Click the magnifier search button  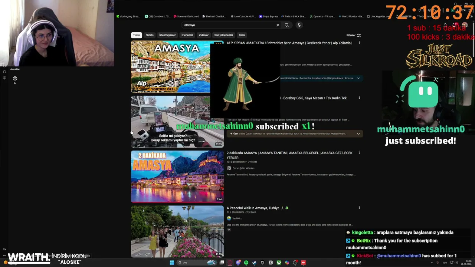point(286,25)
